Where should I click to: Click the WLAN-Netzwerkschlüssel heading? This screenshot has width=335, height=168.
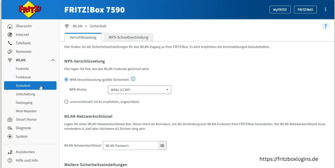point(88,116)
